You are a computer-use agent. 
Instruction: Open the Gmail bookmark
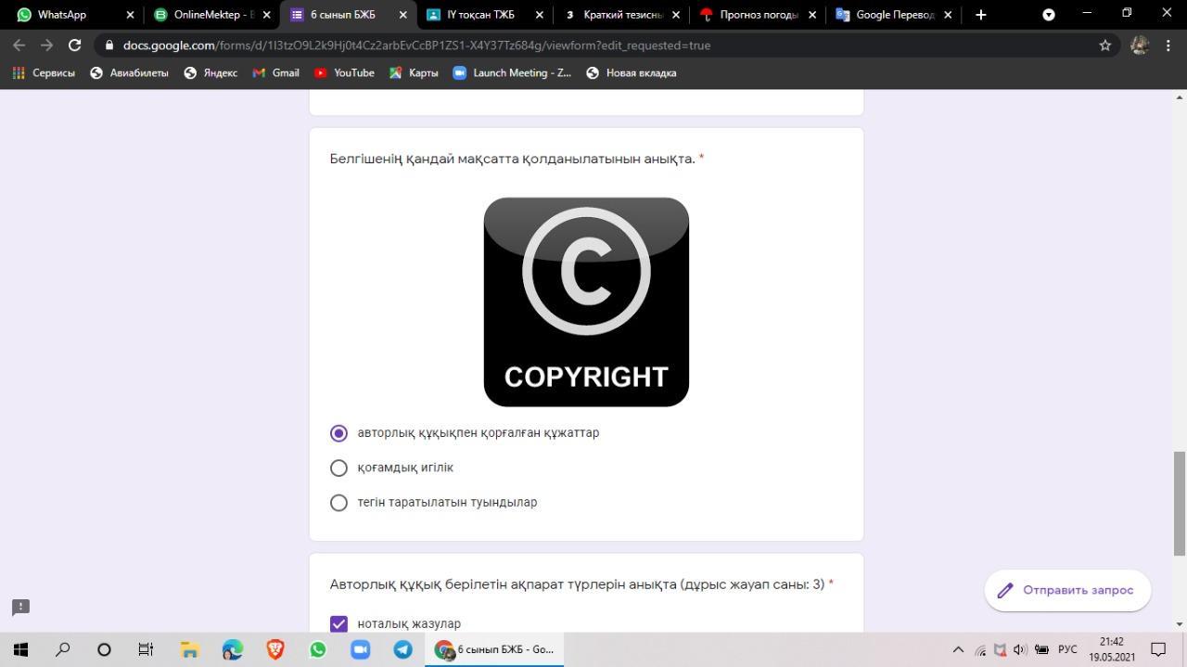[x=276, y=72]
